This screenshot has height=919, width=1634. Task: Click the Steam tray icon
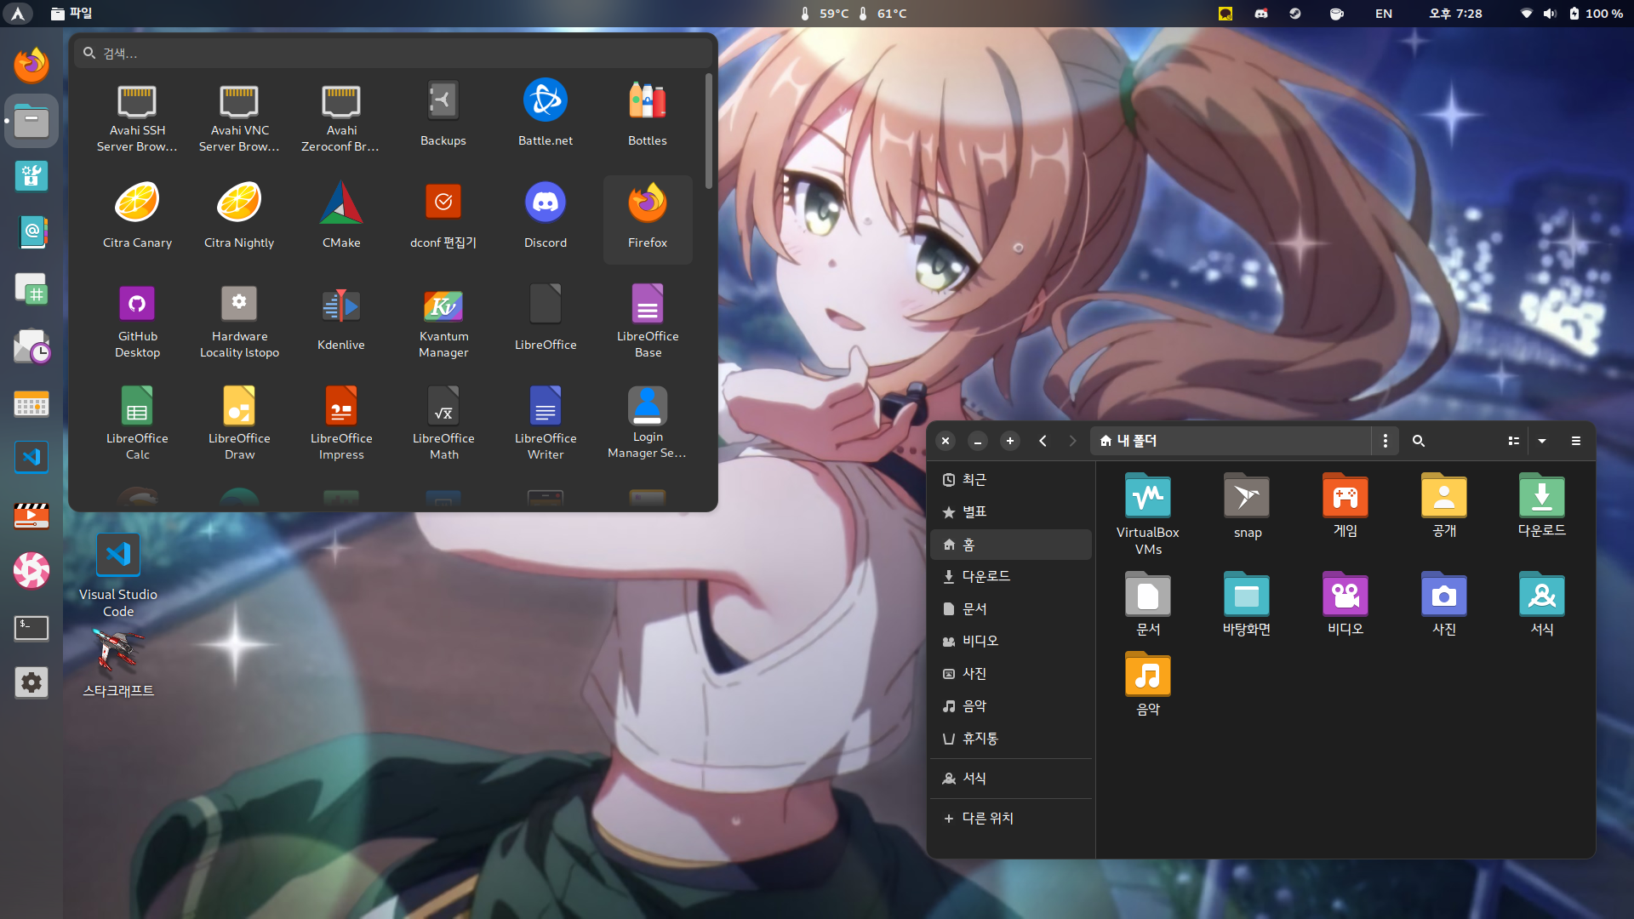point(1295,14)
